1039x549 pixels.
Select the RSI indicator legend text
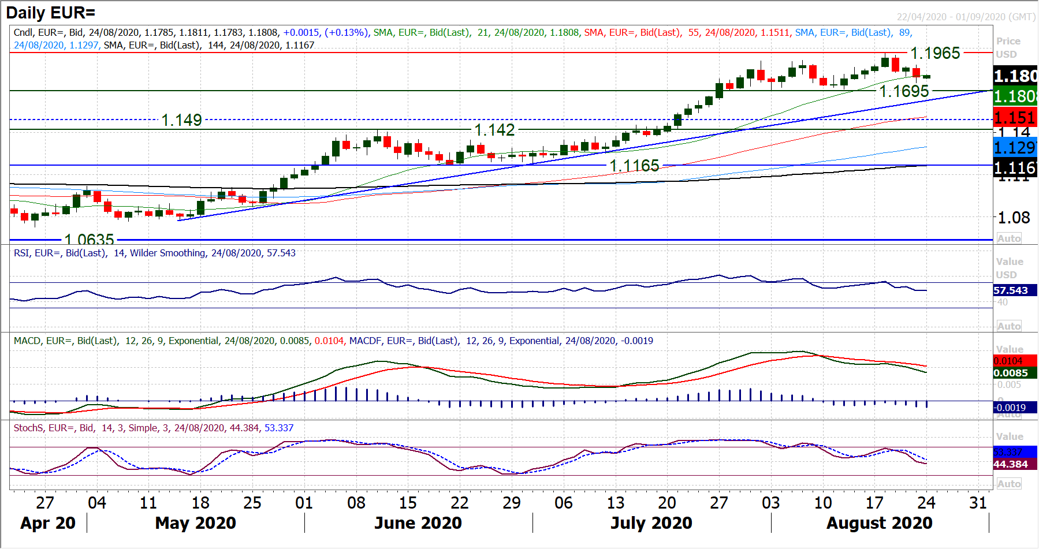[154, 253]
